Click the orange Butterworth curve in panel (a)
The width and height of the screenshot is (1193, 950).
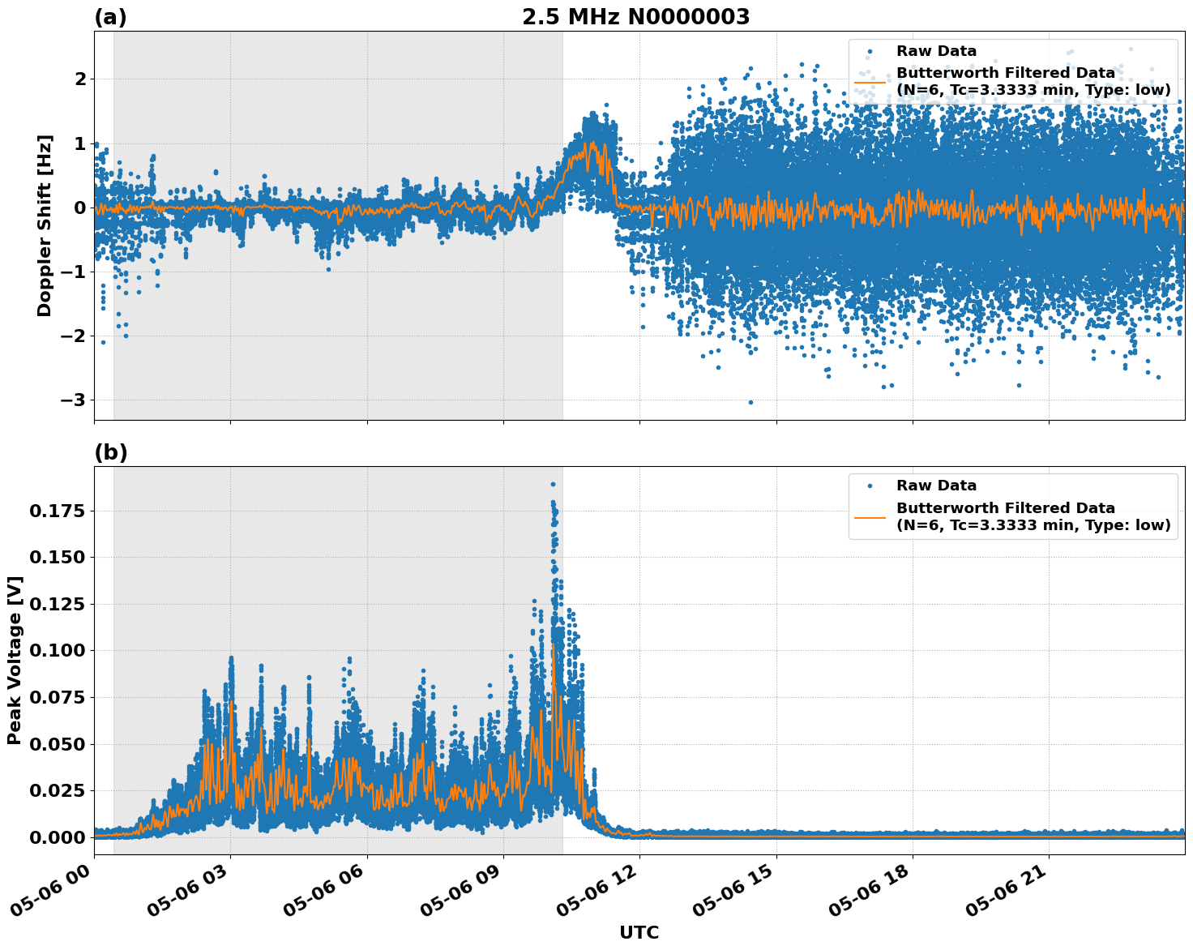tap(324, 209)
